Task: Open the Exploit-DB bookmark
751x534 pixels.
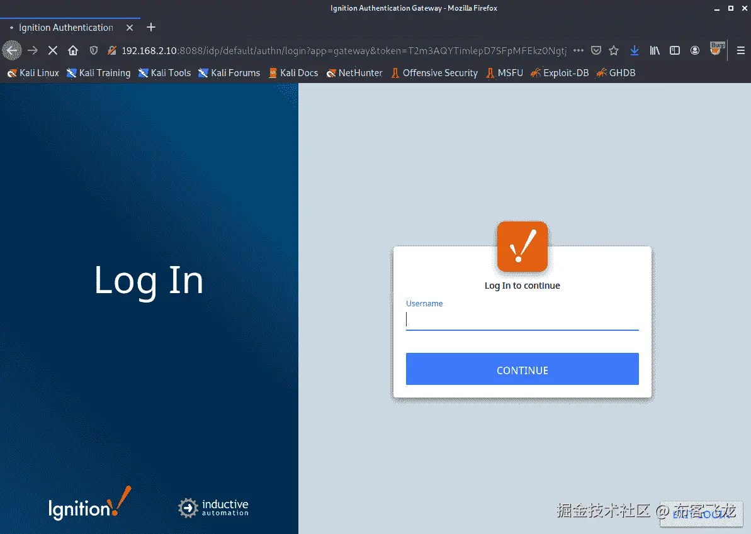Action: pos(560,73)
